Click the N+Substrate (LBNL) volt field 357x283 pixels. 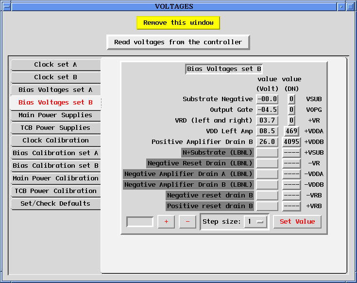coord(267,153)
